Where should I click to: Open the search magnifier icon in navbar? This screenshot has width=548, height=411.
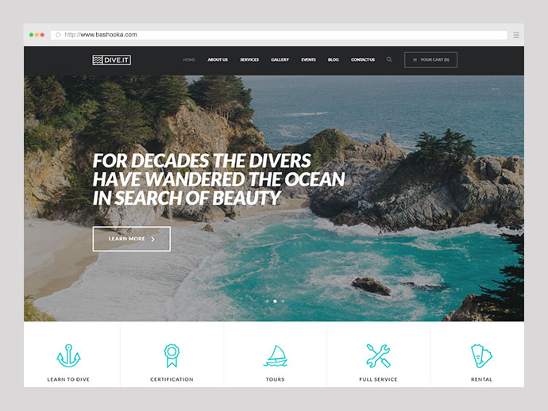click(x=389, y=60)
